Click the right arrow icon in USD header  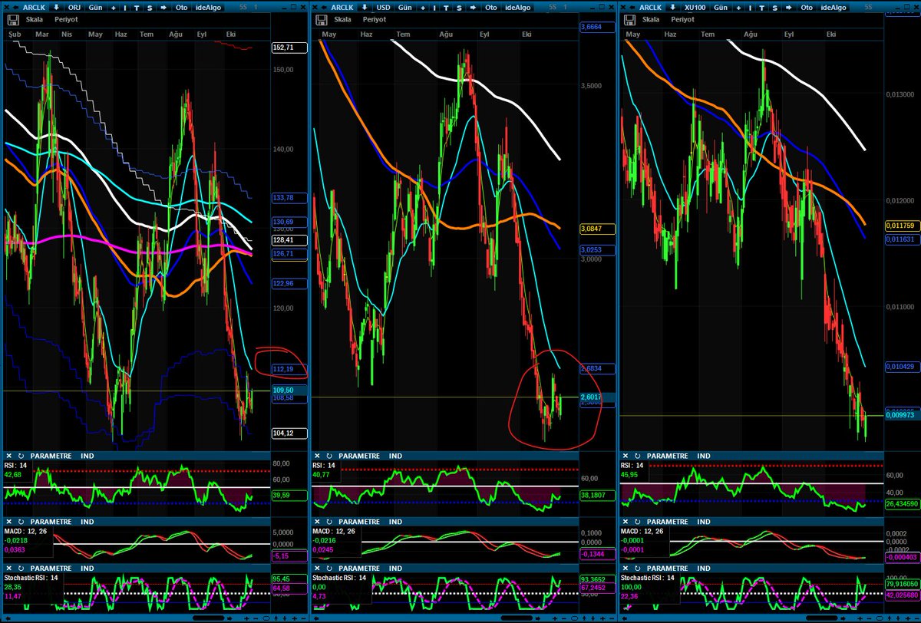click(473, 8)
